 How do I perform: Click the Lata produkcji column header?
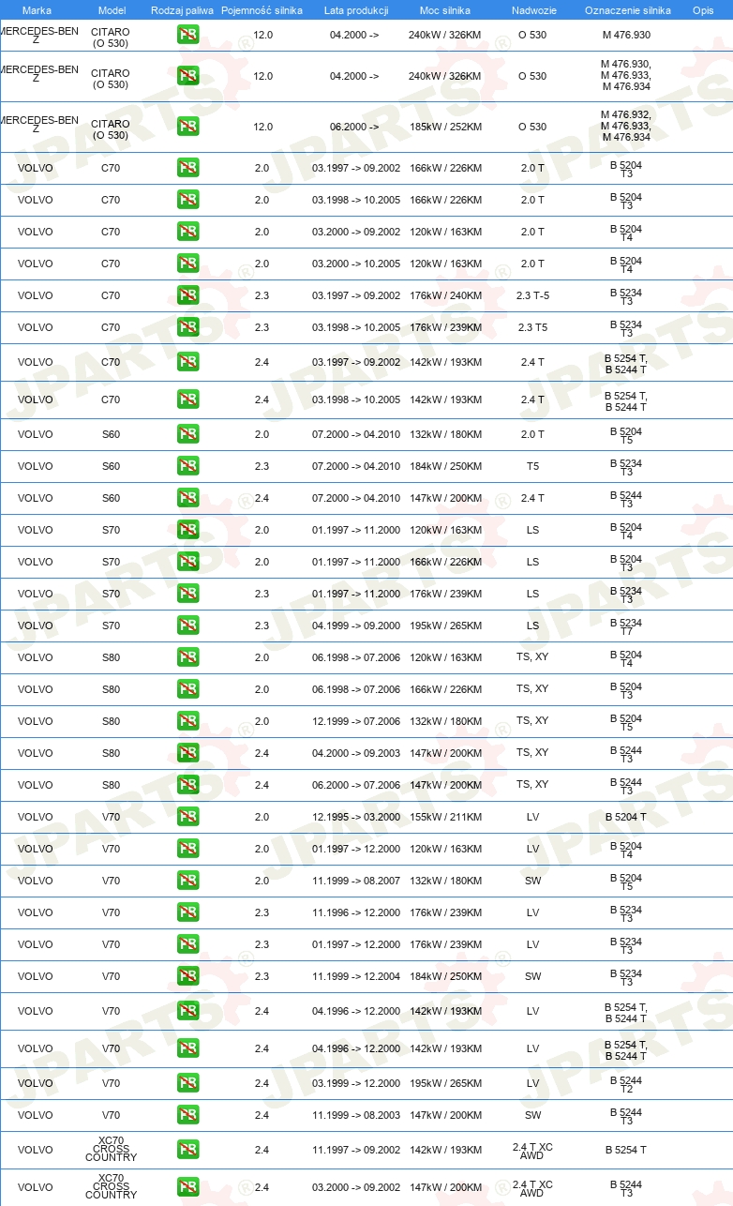(356, 10)
